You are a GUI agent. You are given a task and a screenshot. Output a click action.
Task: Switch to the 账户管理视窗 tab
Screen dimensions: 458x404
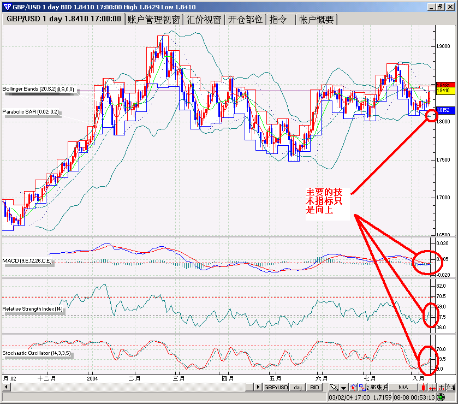[x=153, y=19]
